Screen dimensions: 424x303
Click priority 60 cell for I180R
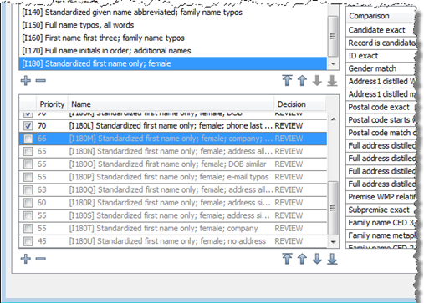tap(42, 203)
